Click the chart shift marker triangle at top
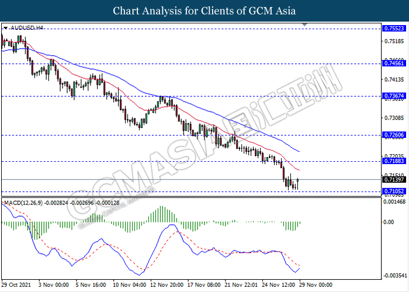This screenshot has height=292, width=409. 304,25
